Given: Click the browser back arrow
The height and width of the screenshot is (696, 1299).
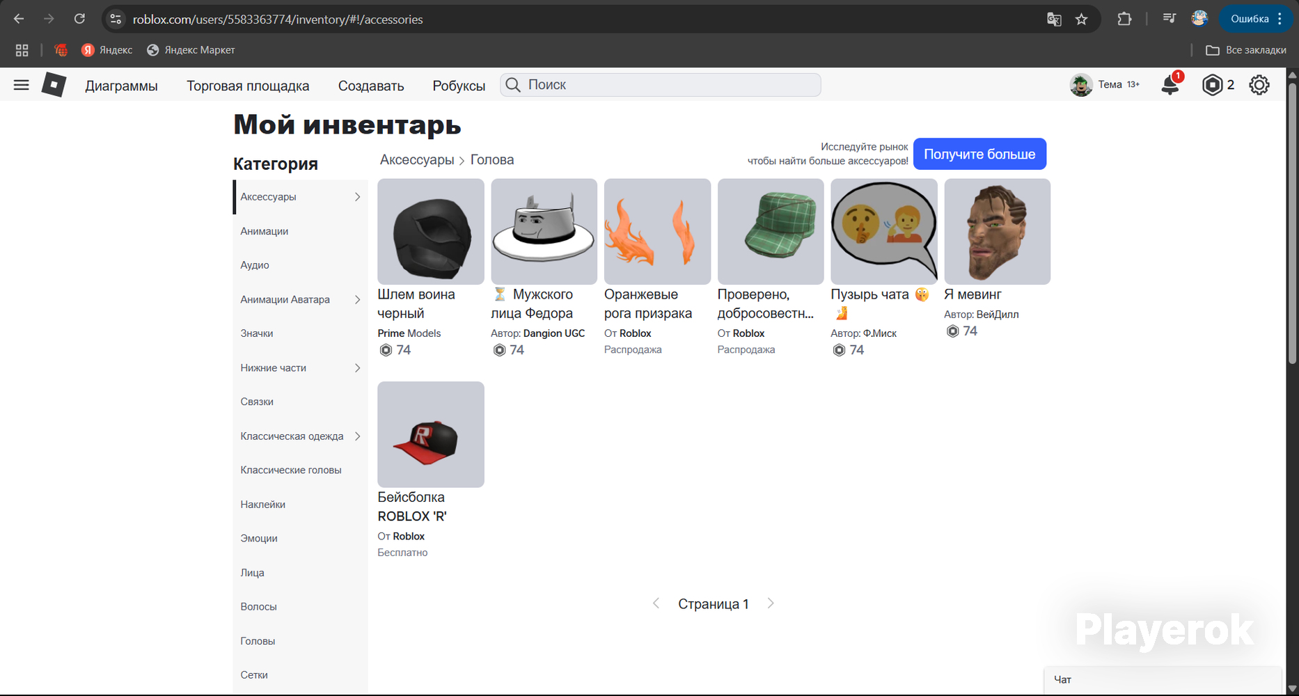Looking at the screenshot, I should coord(19,19).
